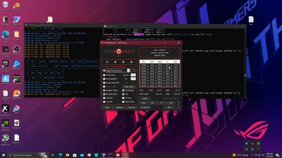The width and height of the screenshot is (282, 158).
Task: Toggle the C1E checkbox
Action: click(123, 94)
